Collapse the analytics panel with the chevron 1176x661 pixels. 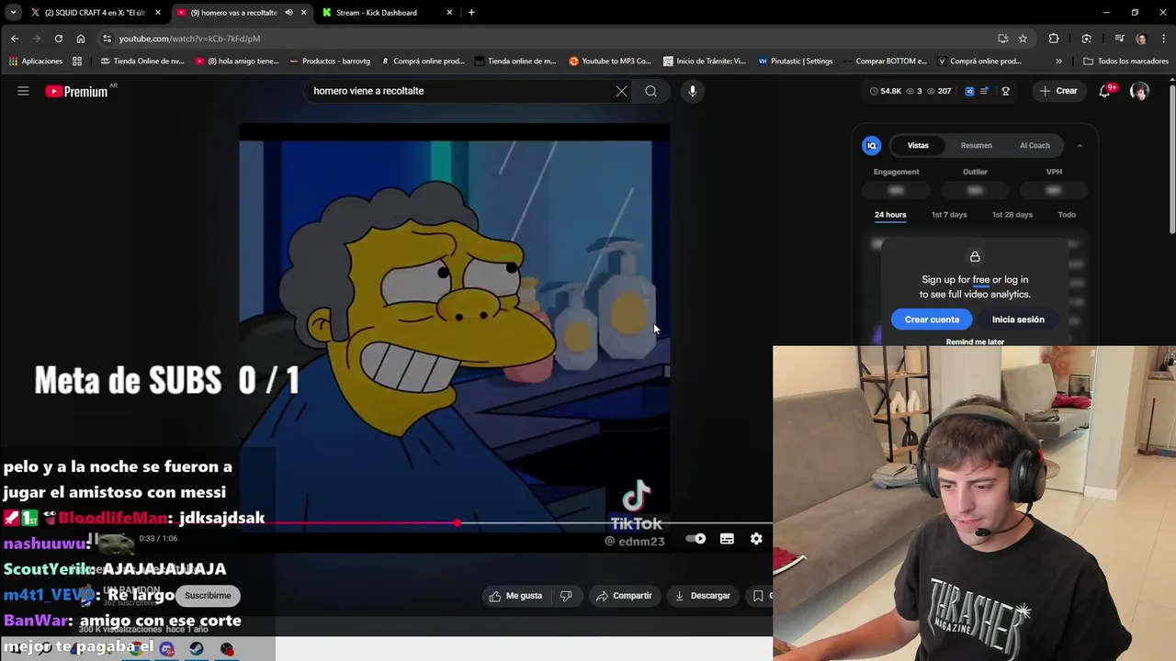coord(1080,145)
